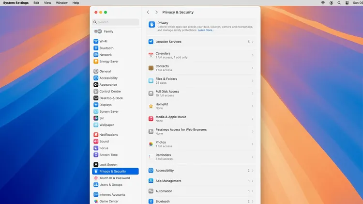Expand App Management row chevron
The width and height of the screenshot is (363, 204).
[x=253, y=181]
